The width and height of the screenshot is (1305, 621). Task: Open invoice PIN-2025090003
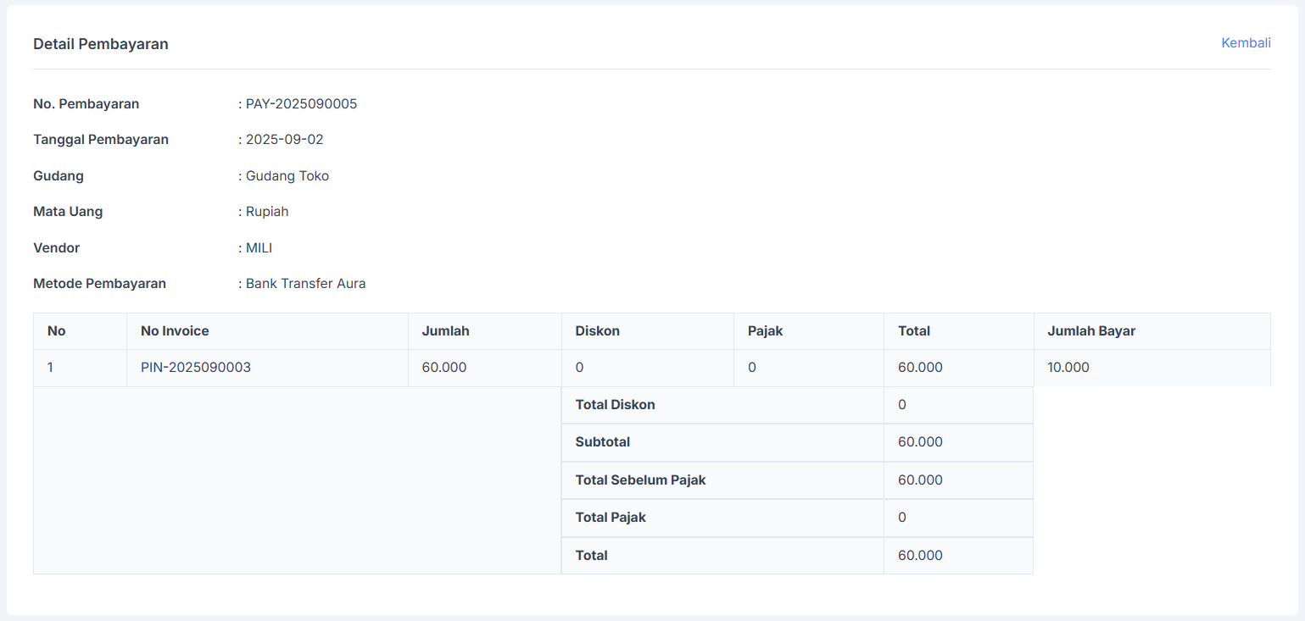(196, 368)
